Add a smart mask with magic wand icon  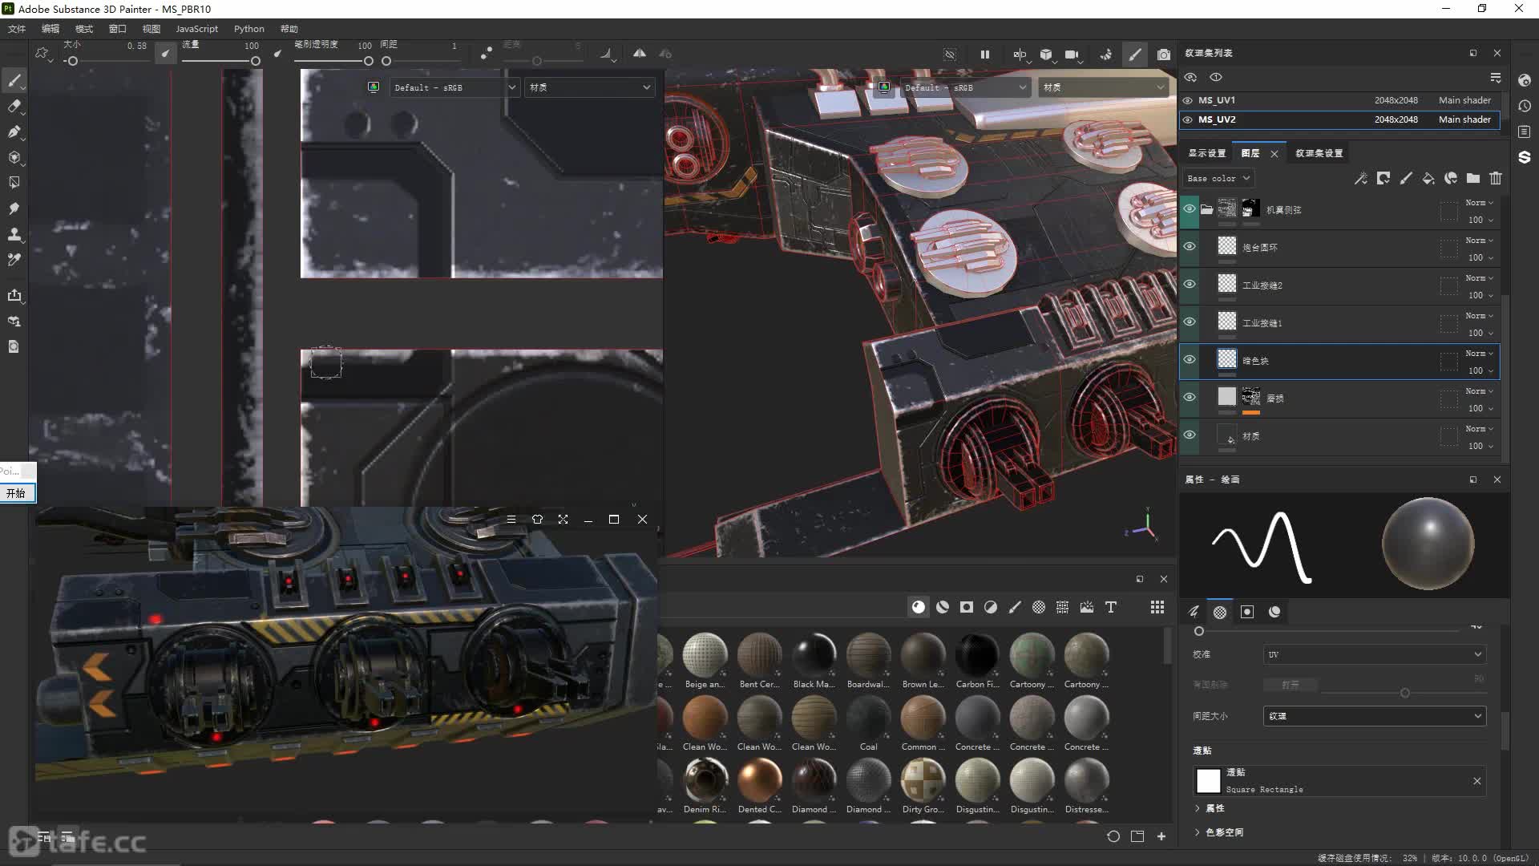tap(1360, 178)
